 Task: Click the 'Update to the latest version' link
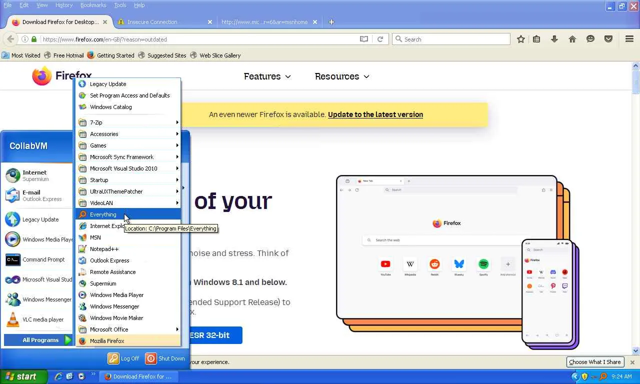375,114
